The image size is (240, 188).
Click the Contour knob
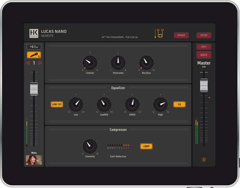(90, 63)
